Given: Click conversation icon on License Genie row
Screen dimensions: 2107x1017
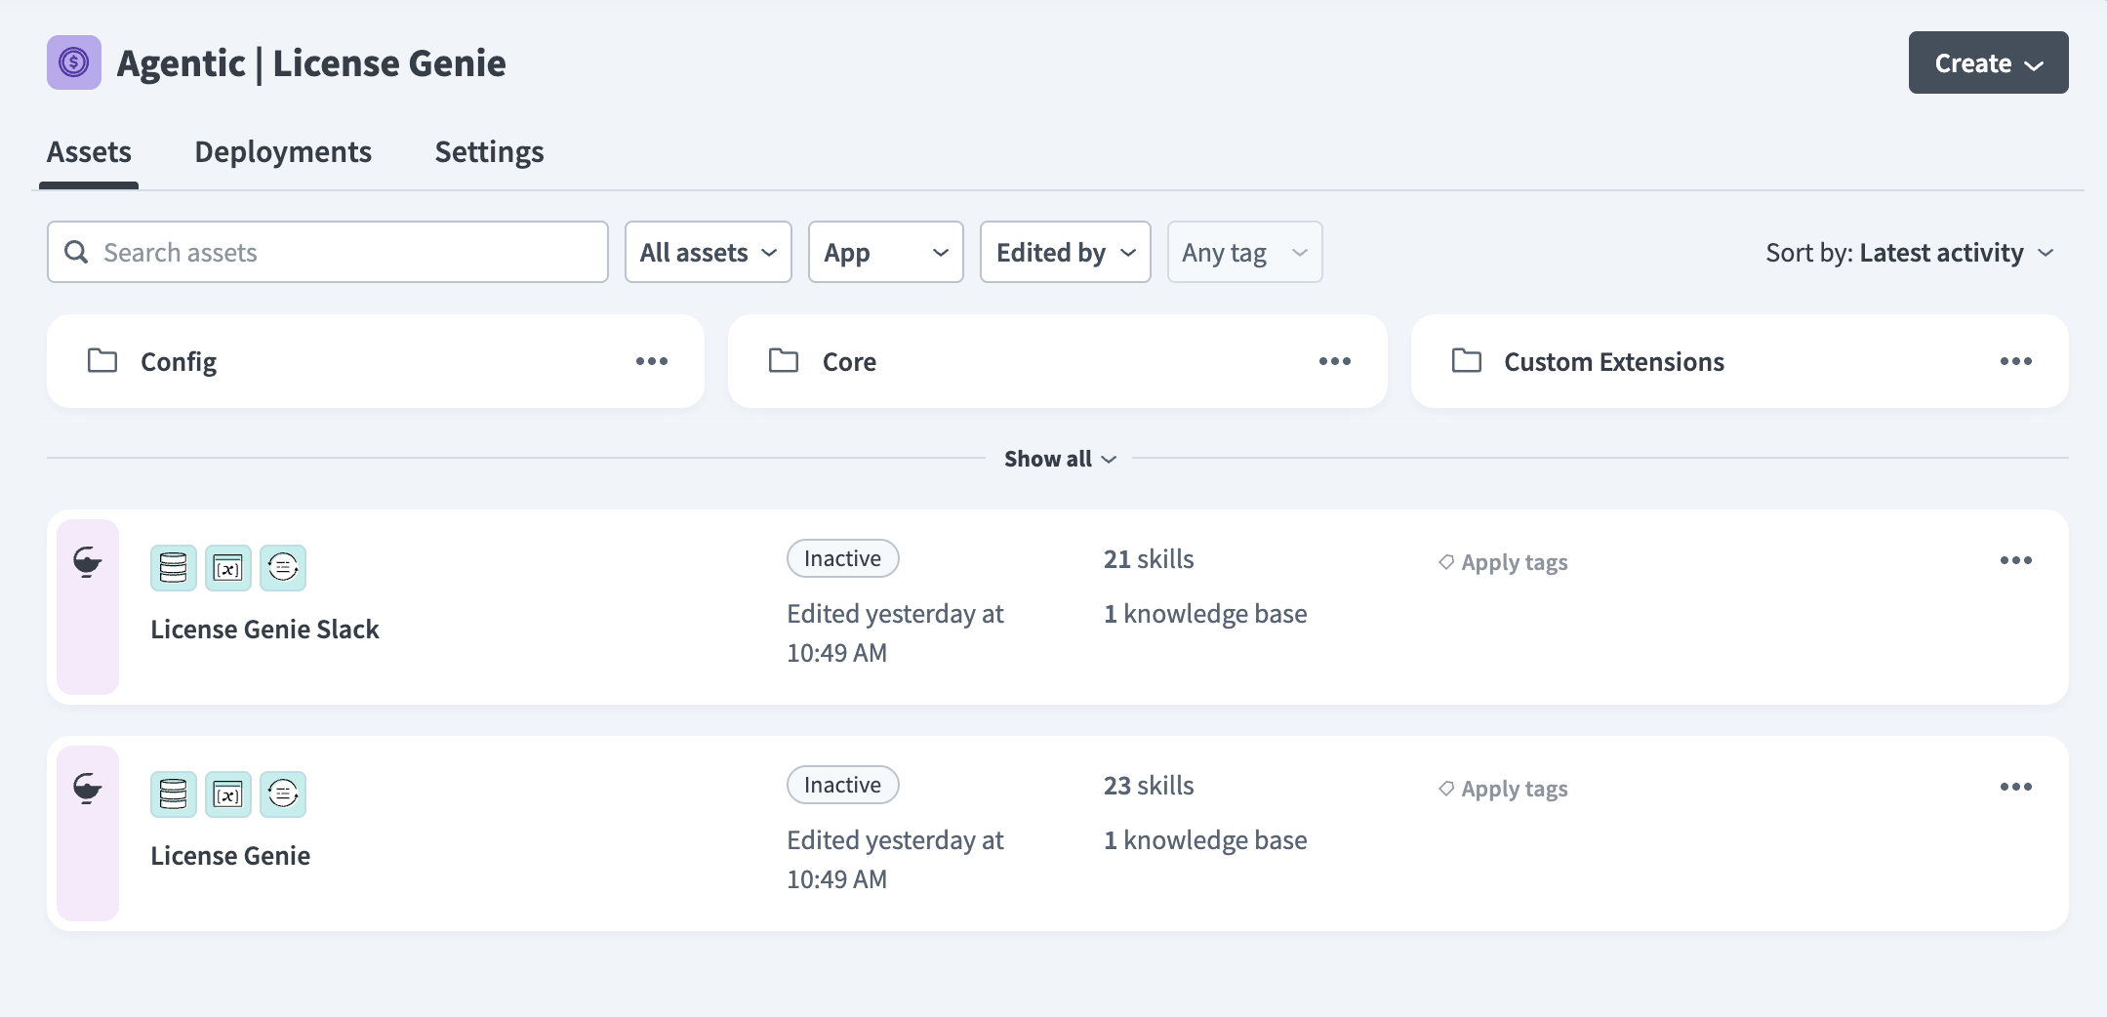Looking at the screenshot, I should (283, 794).
